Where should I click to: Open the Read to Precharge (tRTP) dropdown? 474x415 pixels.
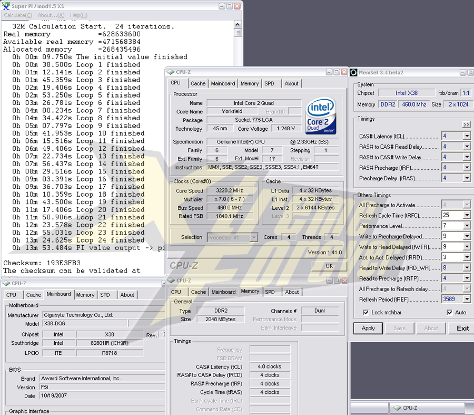coord(467,278)
